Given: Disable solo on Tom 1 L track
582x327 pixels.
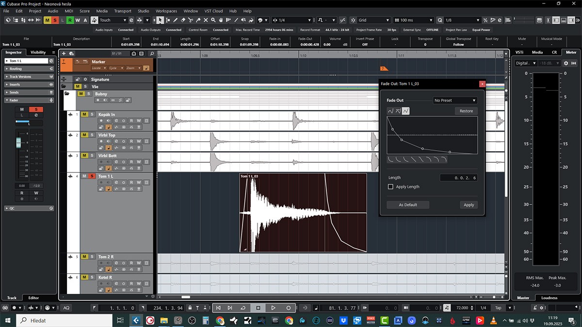Looking at the screenshot, I should click(x=91, y=176).
